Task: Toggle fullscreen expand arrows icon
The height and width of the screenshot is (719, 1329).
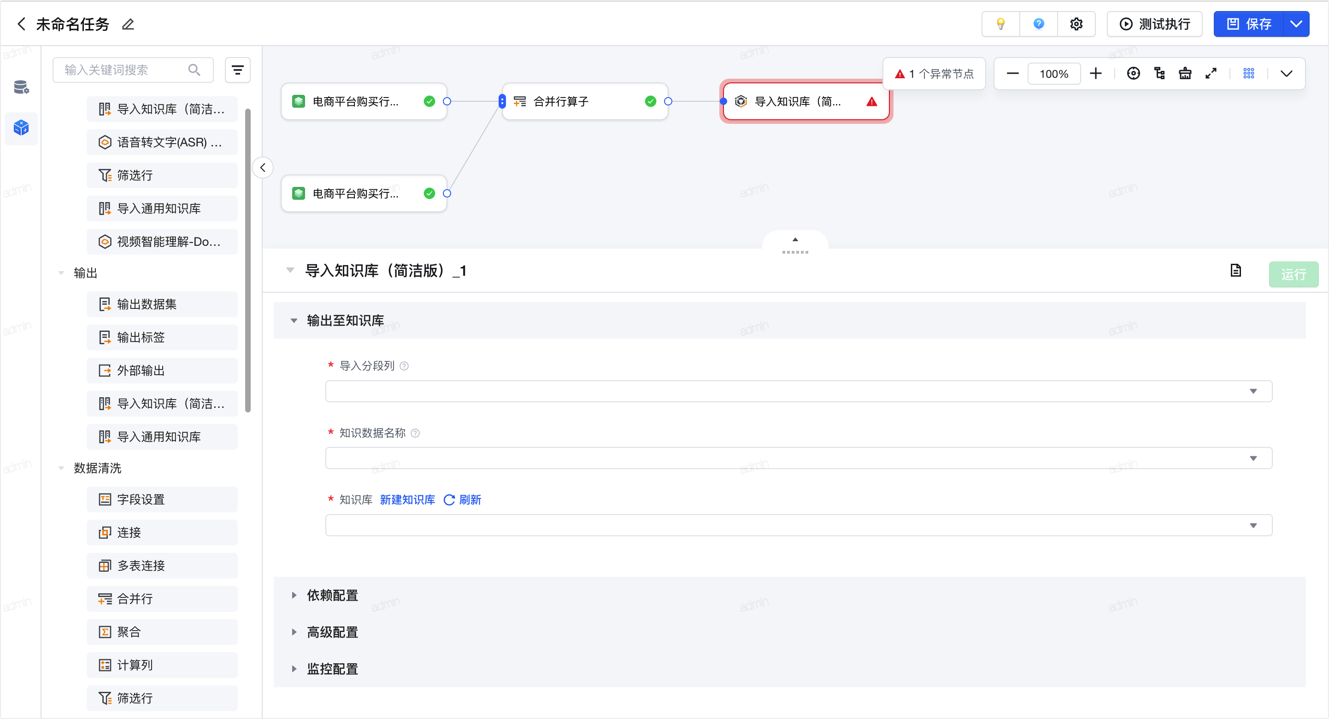Action: coord(1211,73)
